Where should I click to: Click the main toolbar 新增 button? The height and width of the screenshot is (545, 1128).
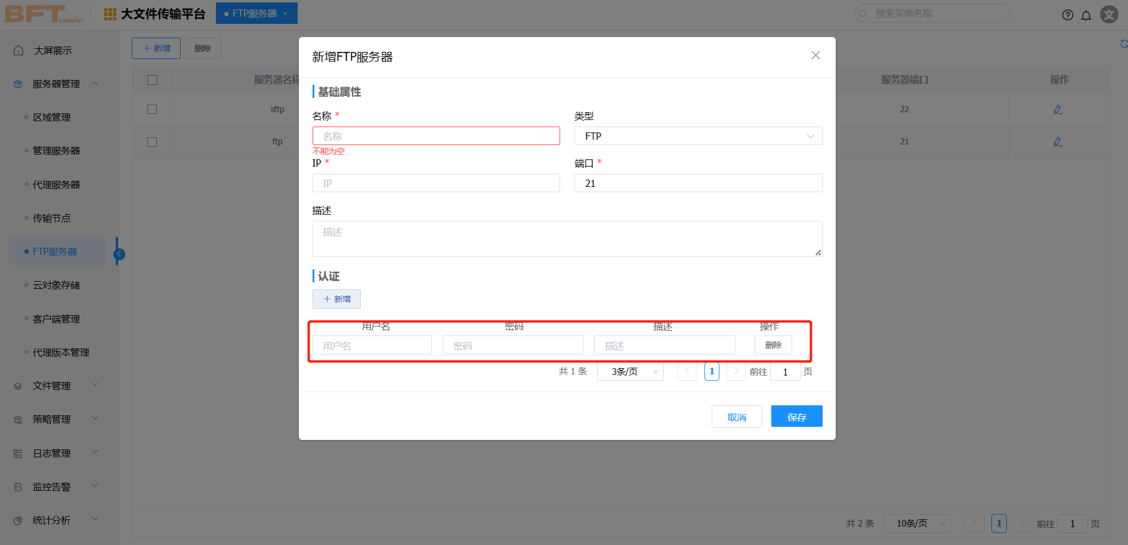[x=156, y=48]
